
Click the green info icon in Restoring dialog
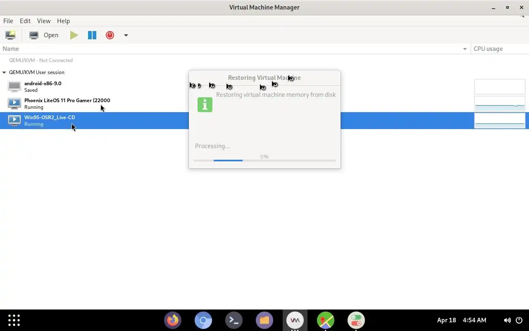205,105
